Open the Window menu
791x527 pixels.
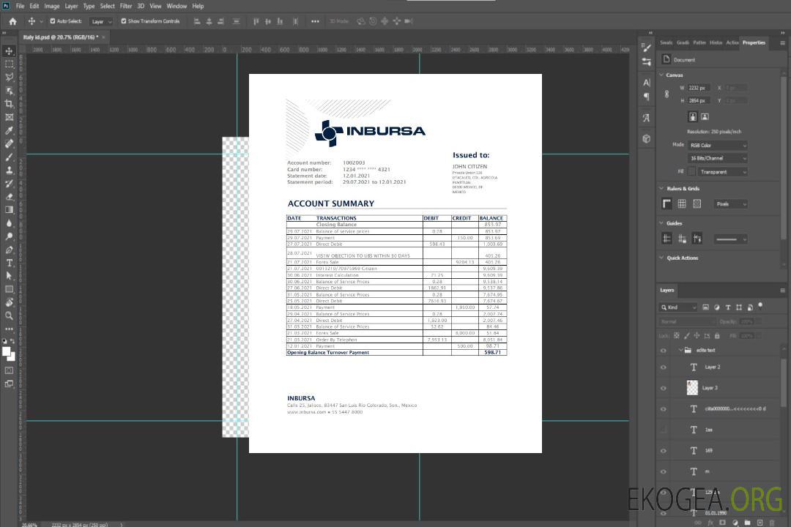click(x=177, y=6)
